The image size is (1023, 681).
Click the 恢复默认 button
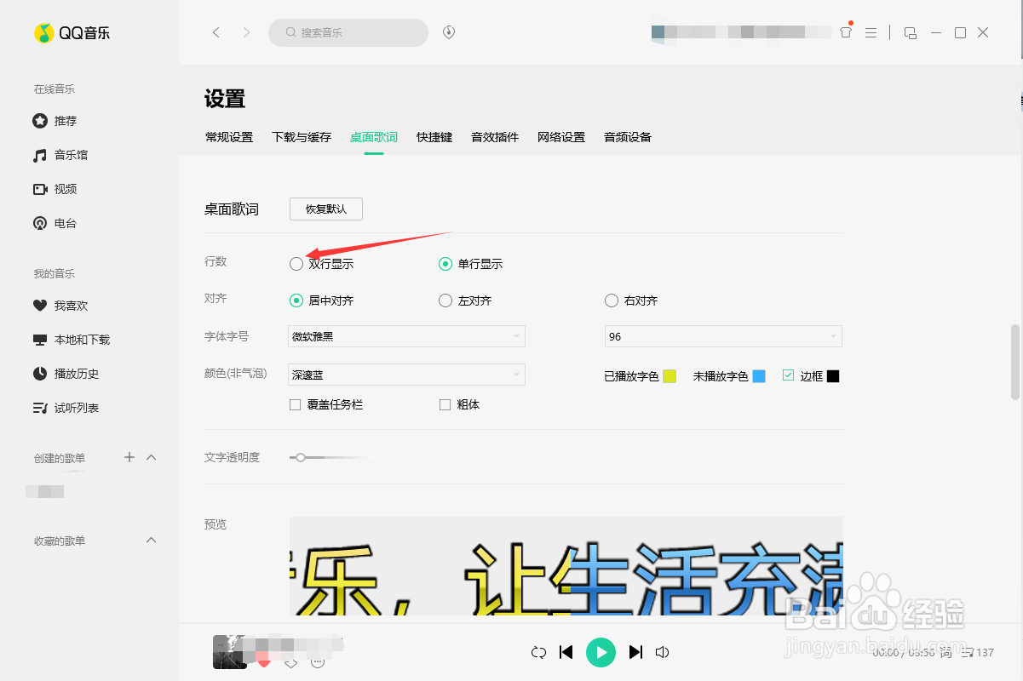tap(325, 209)
